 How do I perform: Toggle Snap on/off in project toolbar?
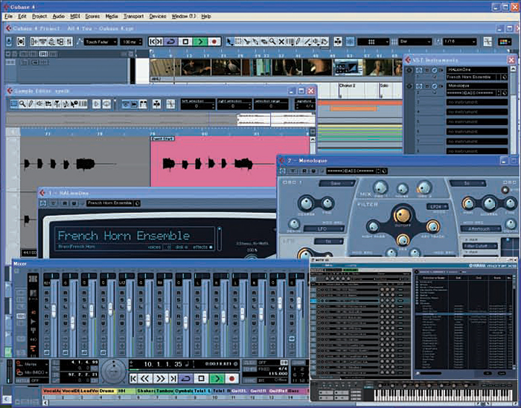350,42
